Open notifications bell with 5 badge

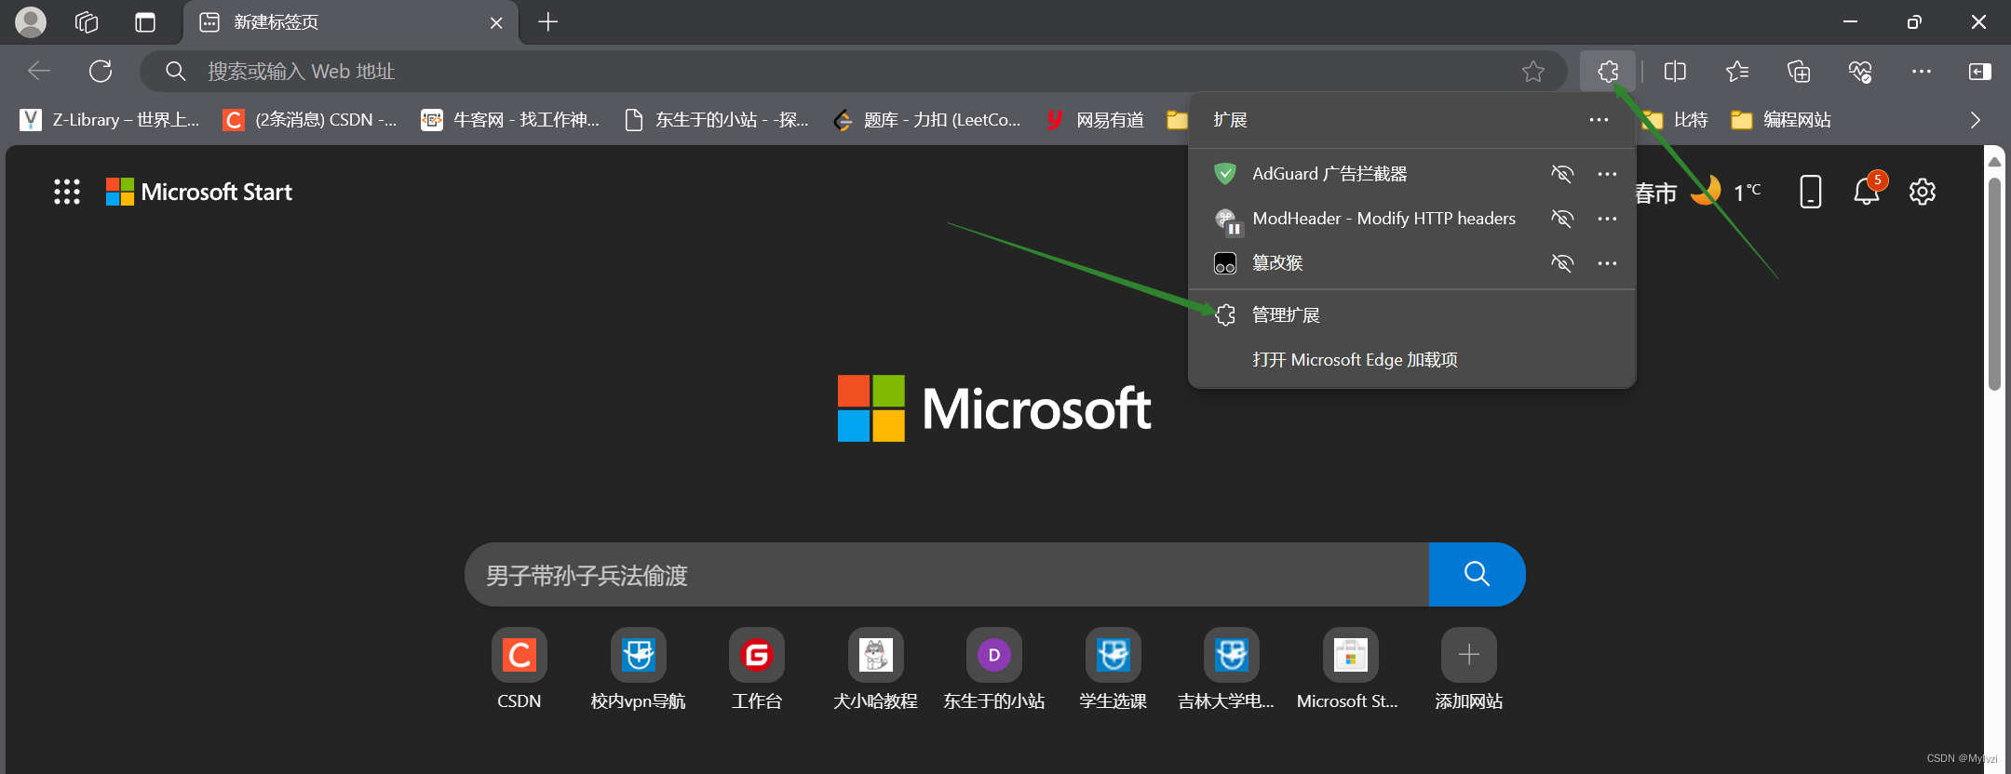coord(1868,189)
